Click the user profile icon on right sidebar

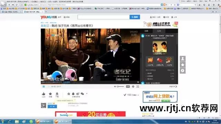pyautogui.click(x=183, y=59)
